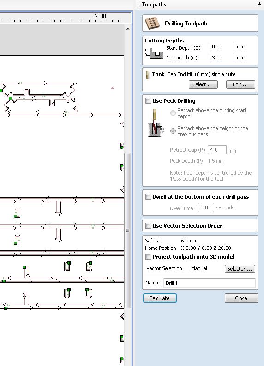Click the Safe Z value 6.0 mm
This screenshot has height=366, width=264.
coord(189,241)
